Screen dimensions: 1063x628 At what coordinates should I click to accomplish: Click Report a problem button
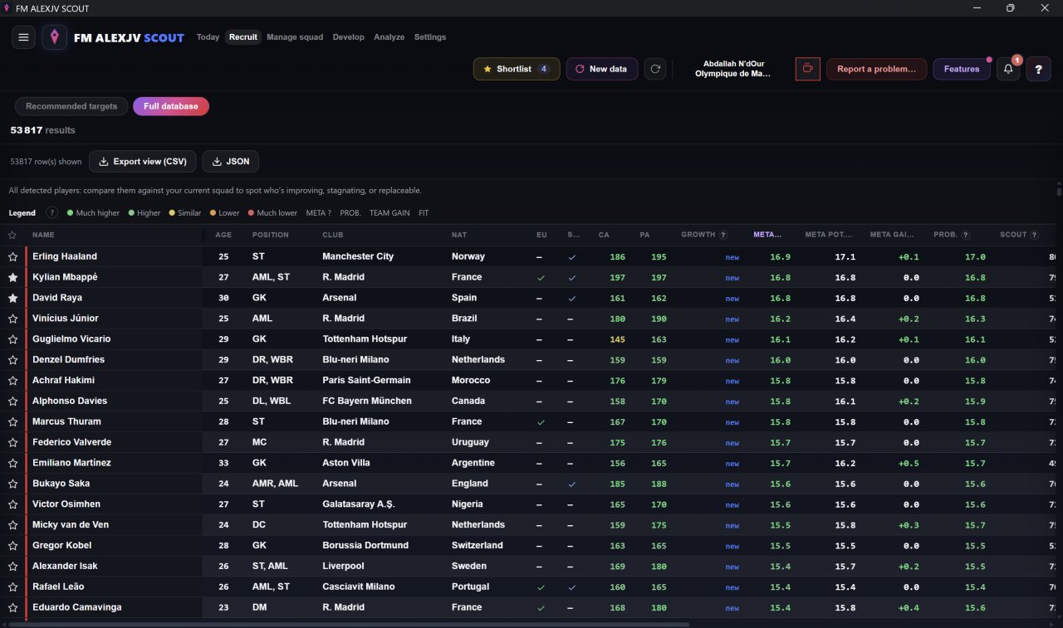pos(876,69)
